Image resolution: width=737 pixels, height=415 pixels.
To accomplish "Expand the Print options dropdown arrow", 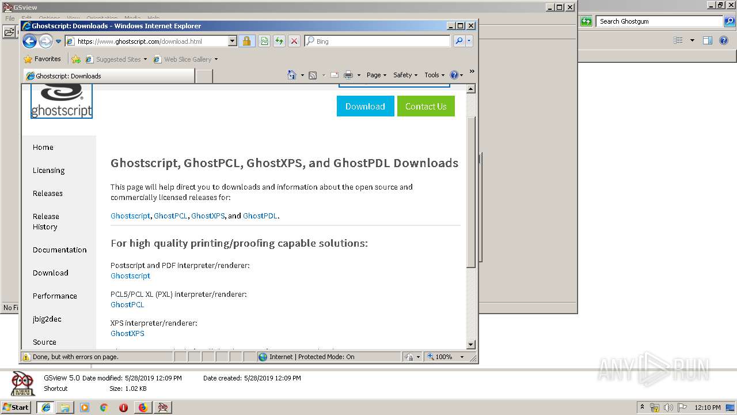I will tap(359, 75).
